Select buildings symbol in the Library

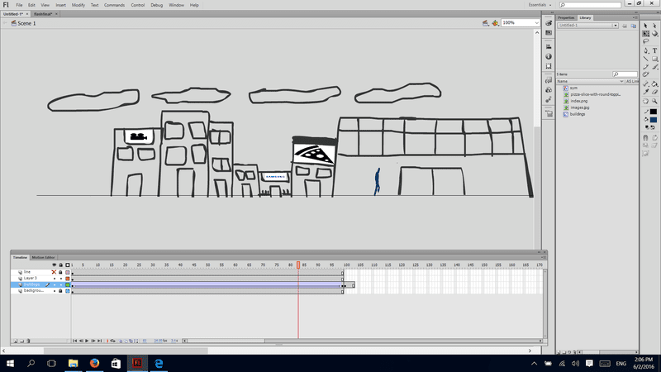577,114
